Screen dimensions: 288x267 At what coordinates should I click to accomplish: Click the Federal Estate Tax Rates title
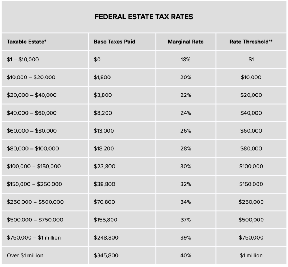(143, 17)
